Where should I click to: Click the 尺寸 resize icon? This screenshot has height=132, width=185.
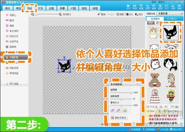point(166,7)
